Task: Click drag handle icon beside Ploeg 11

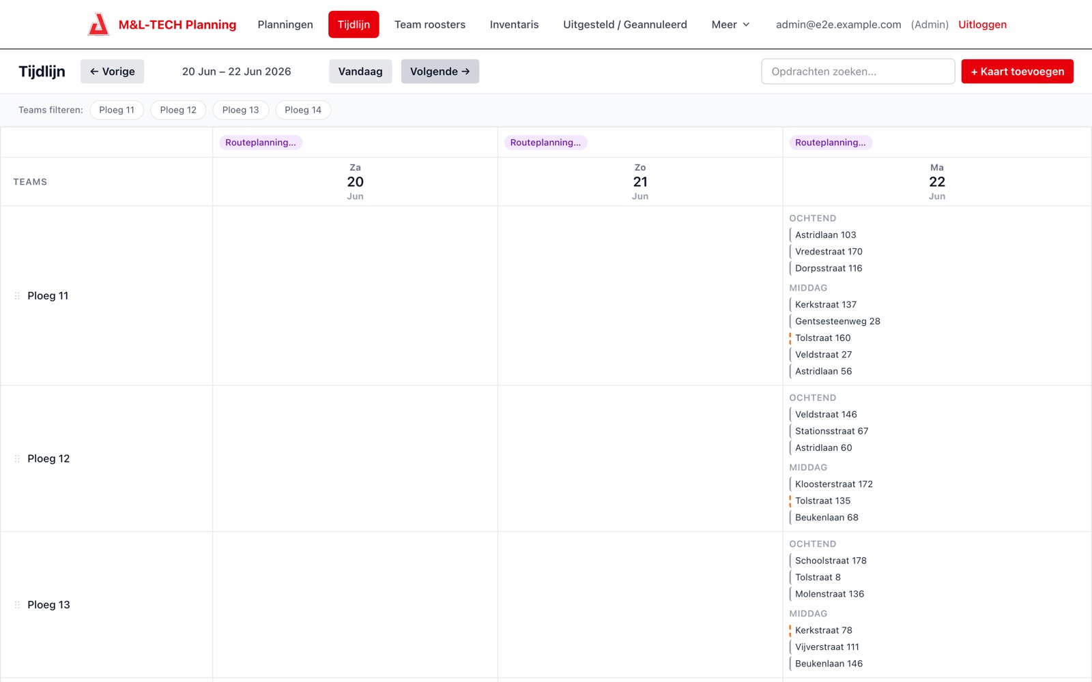Action: [17, 296]
